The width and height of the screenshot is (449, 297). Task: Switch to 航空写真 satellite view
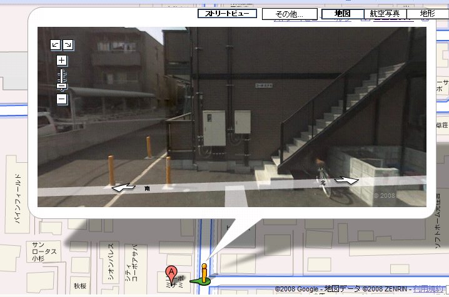pos(385,13)
